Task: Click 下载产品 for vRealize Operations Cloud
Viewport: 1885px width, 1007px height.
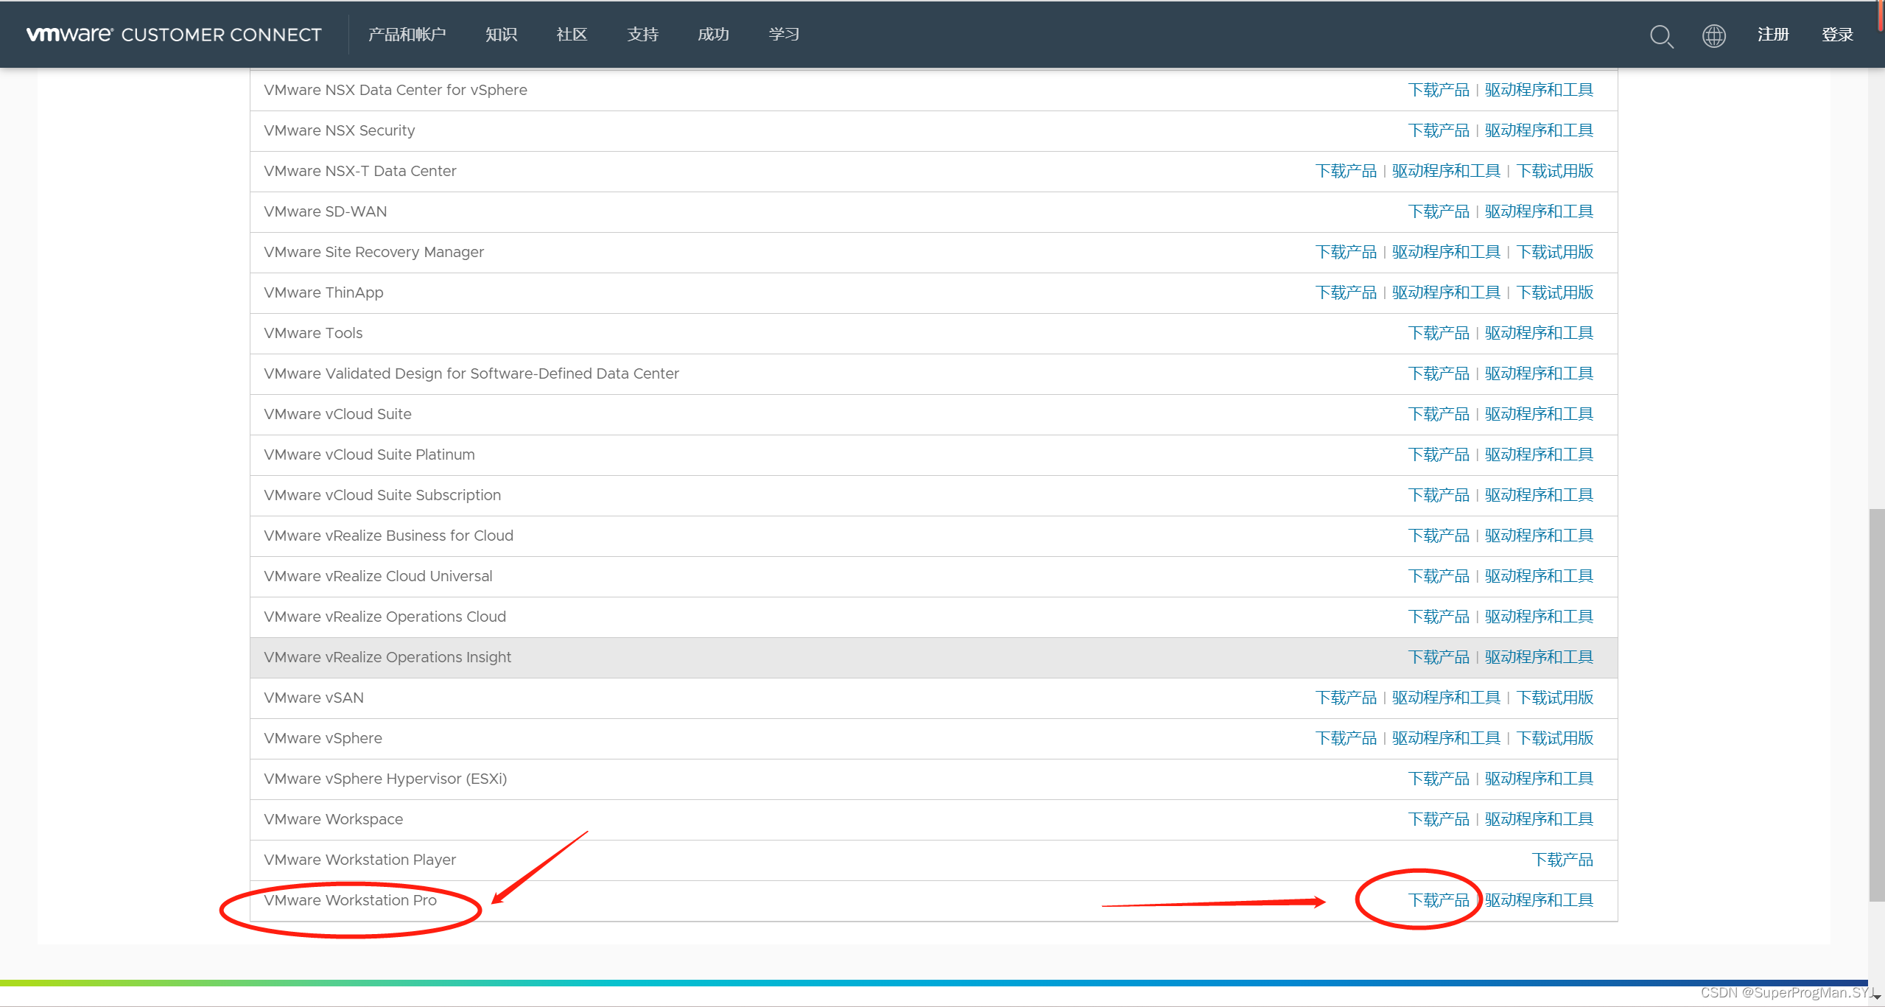Action: [x=1438, y=617]
